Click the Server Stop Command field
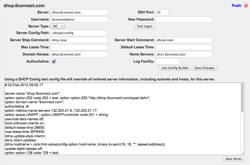 click(x=79, y=40)
